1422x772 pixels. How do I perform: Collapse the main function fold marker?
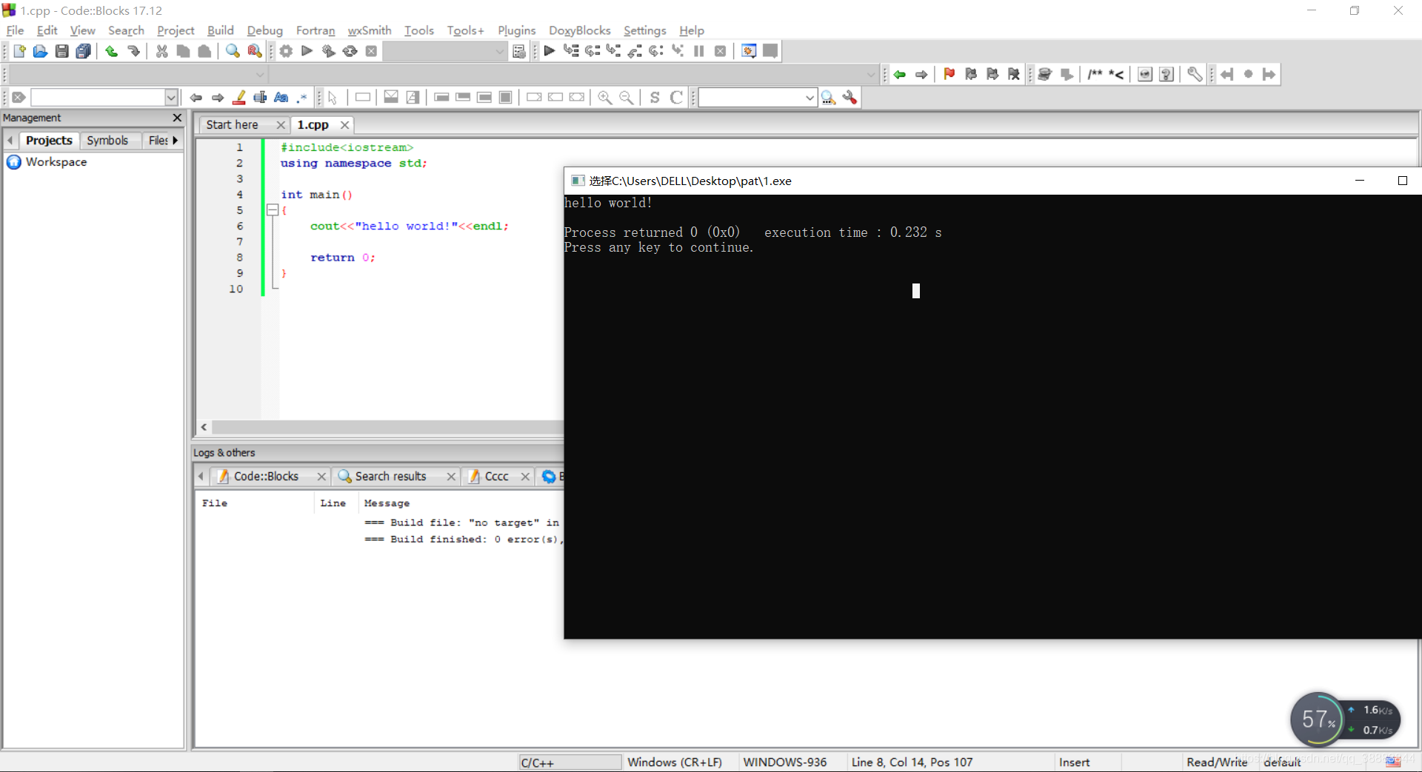(273, 210)
